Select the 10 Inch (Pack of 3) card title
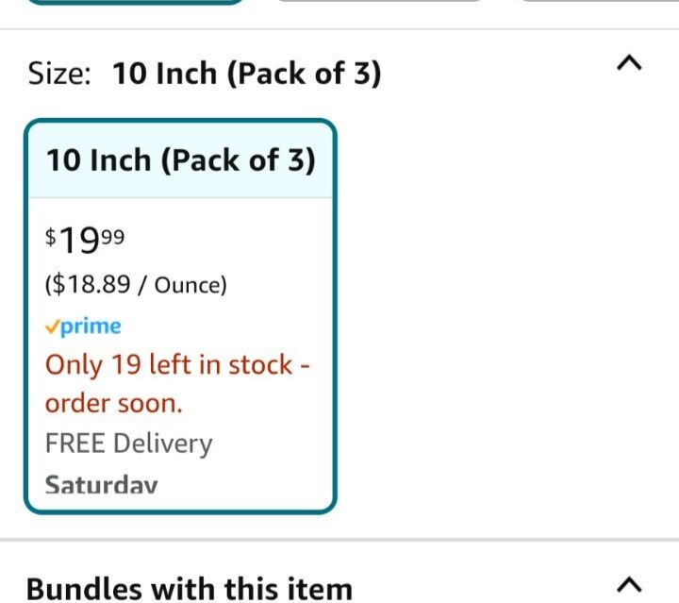 tap(180, 160)
